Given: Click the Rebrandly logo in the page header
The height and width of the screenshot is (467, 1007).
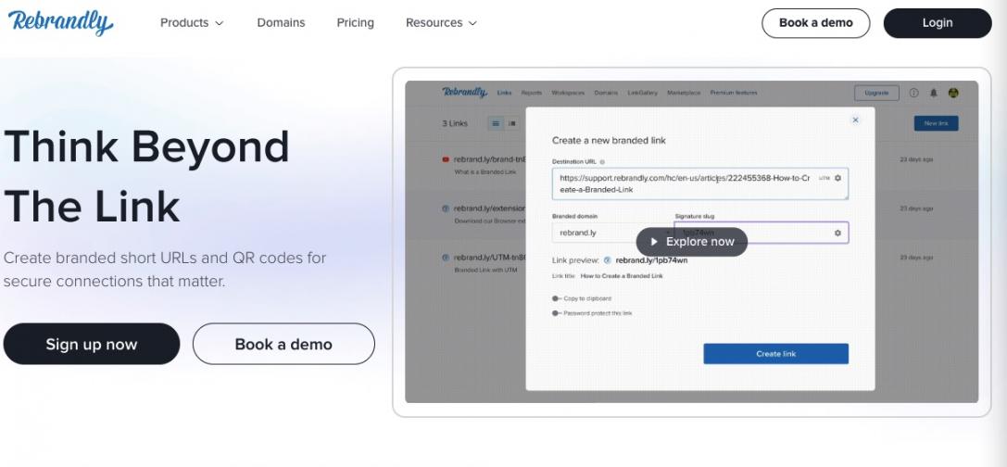Looking at the screenshot, I should pos(60,22).
